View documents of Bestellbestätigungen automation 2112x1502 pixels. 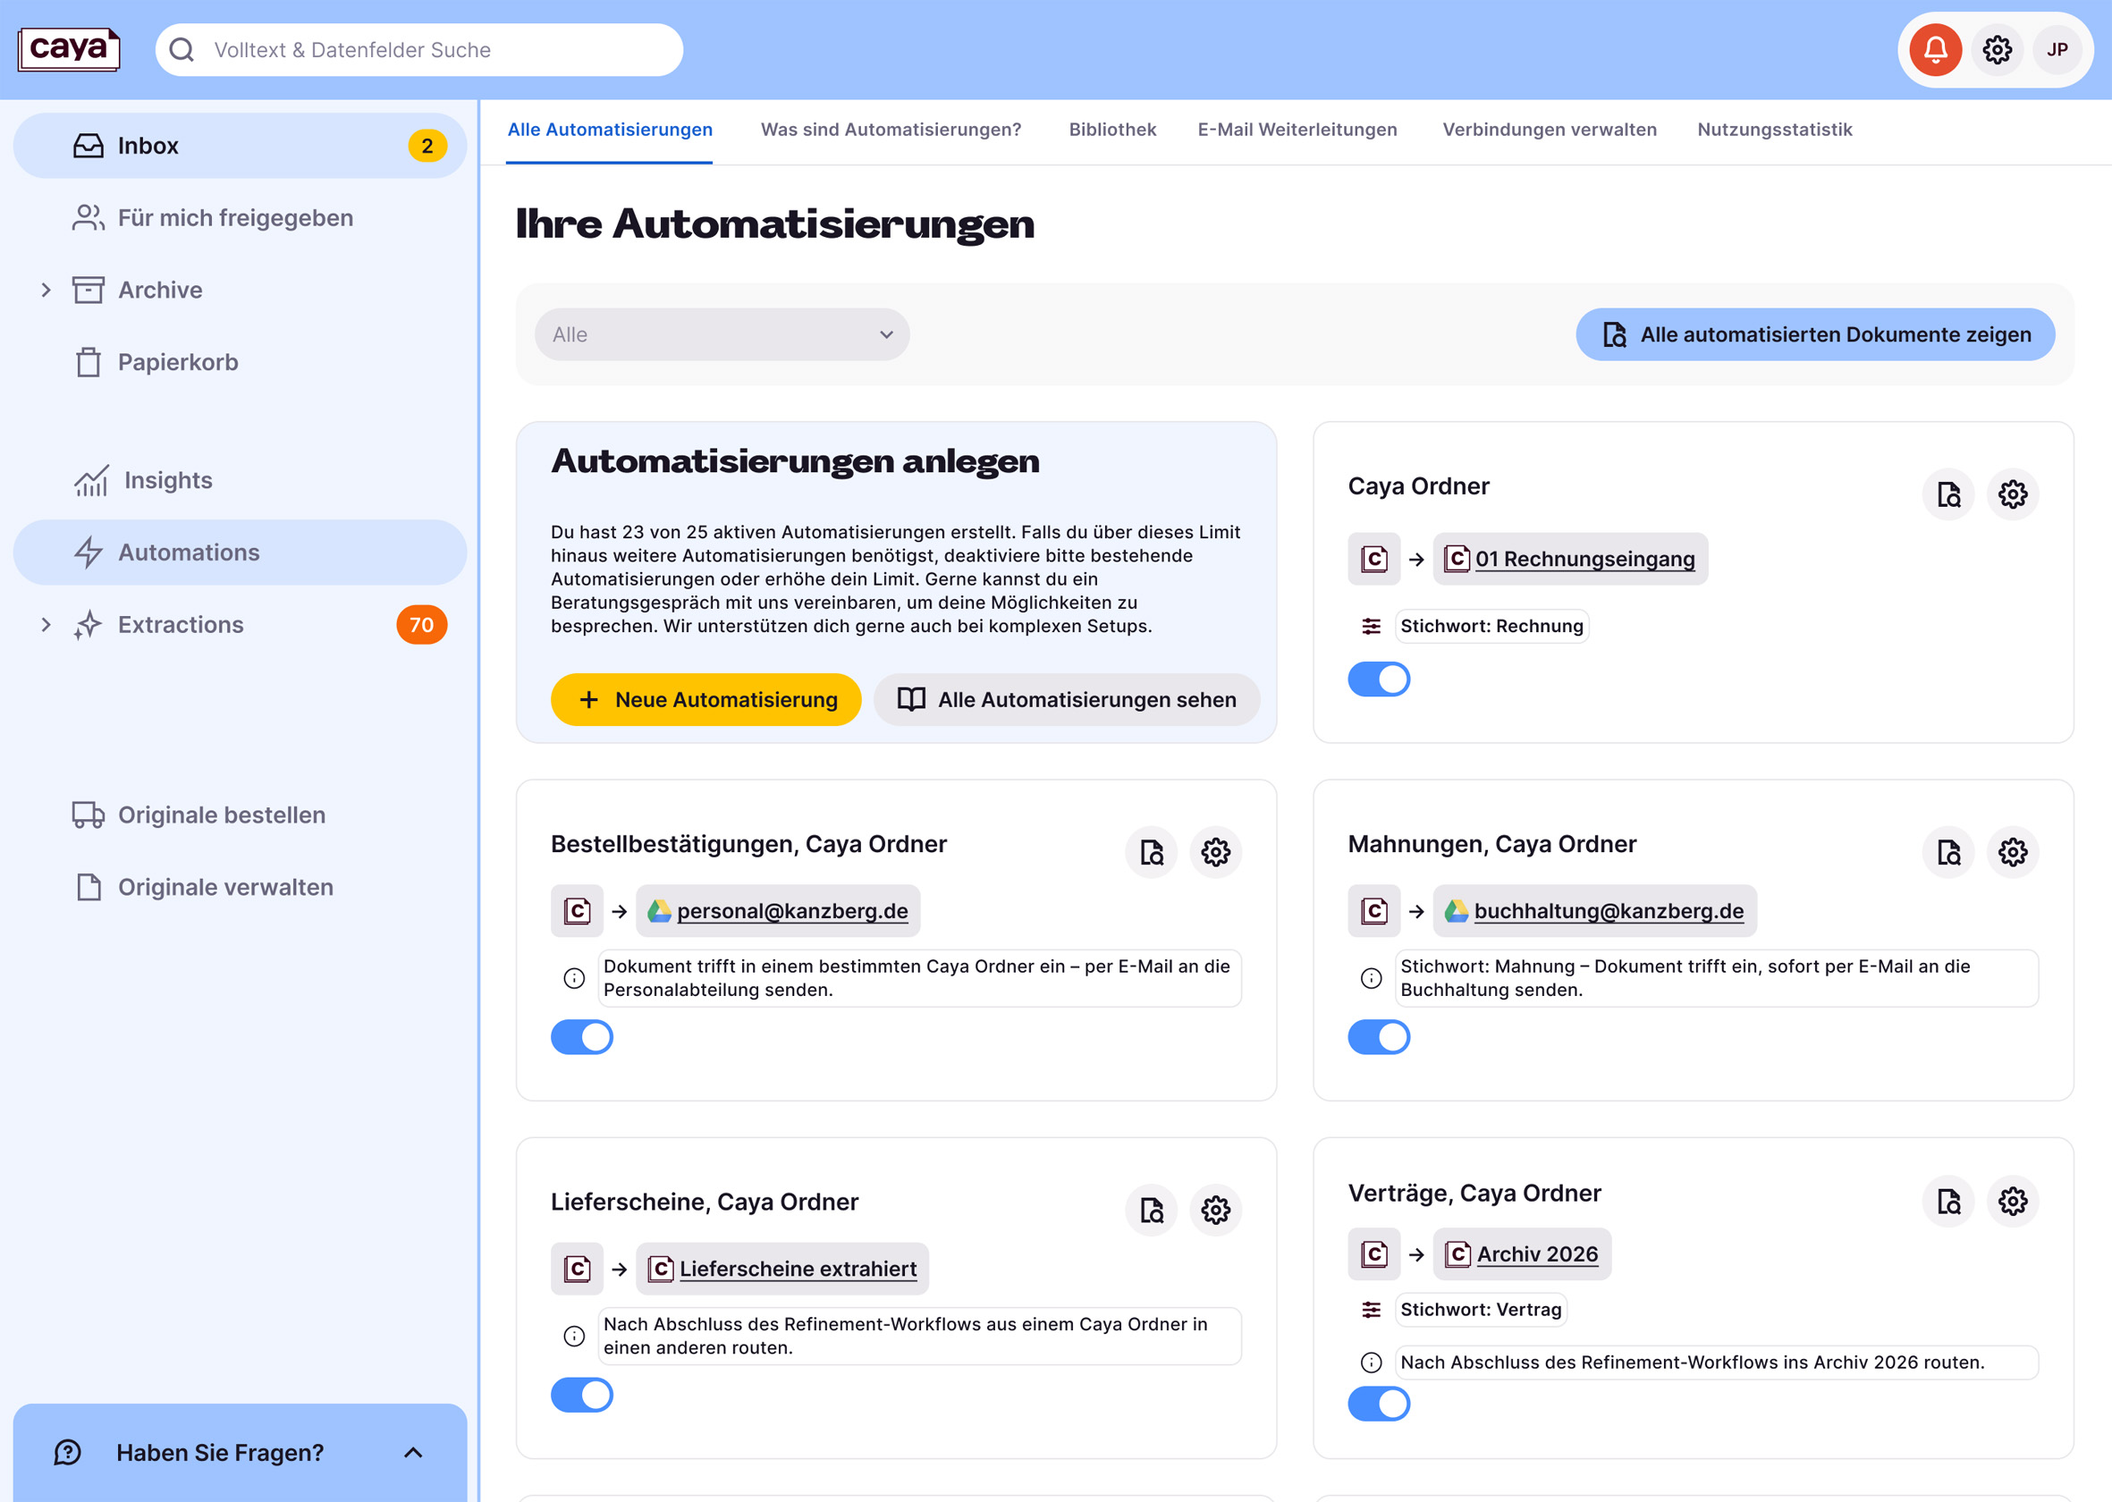click(x=1151, y=853)
